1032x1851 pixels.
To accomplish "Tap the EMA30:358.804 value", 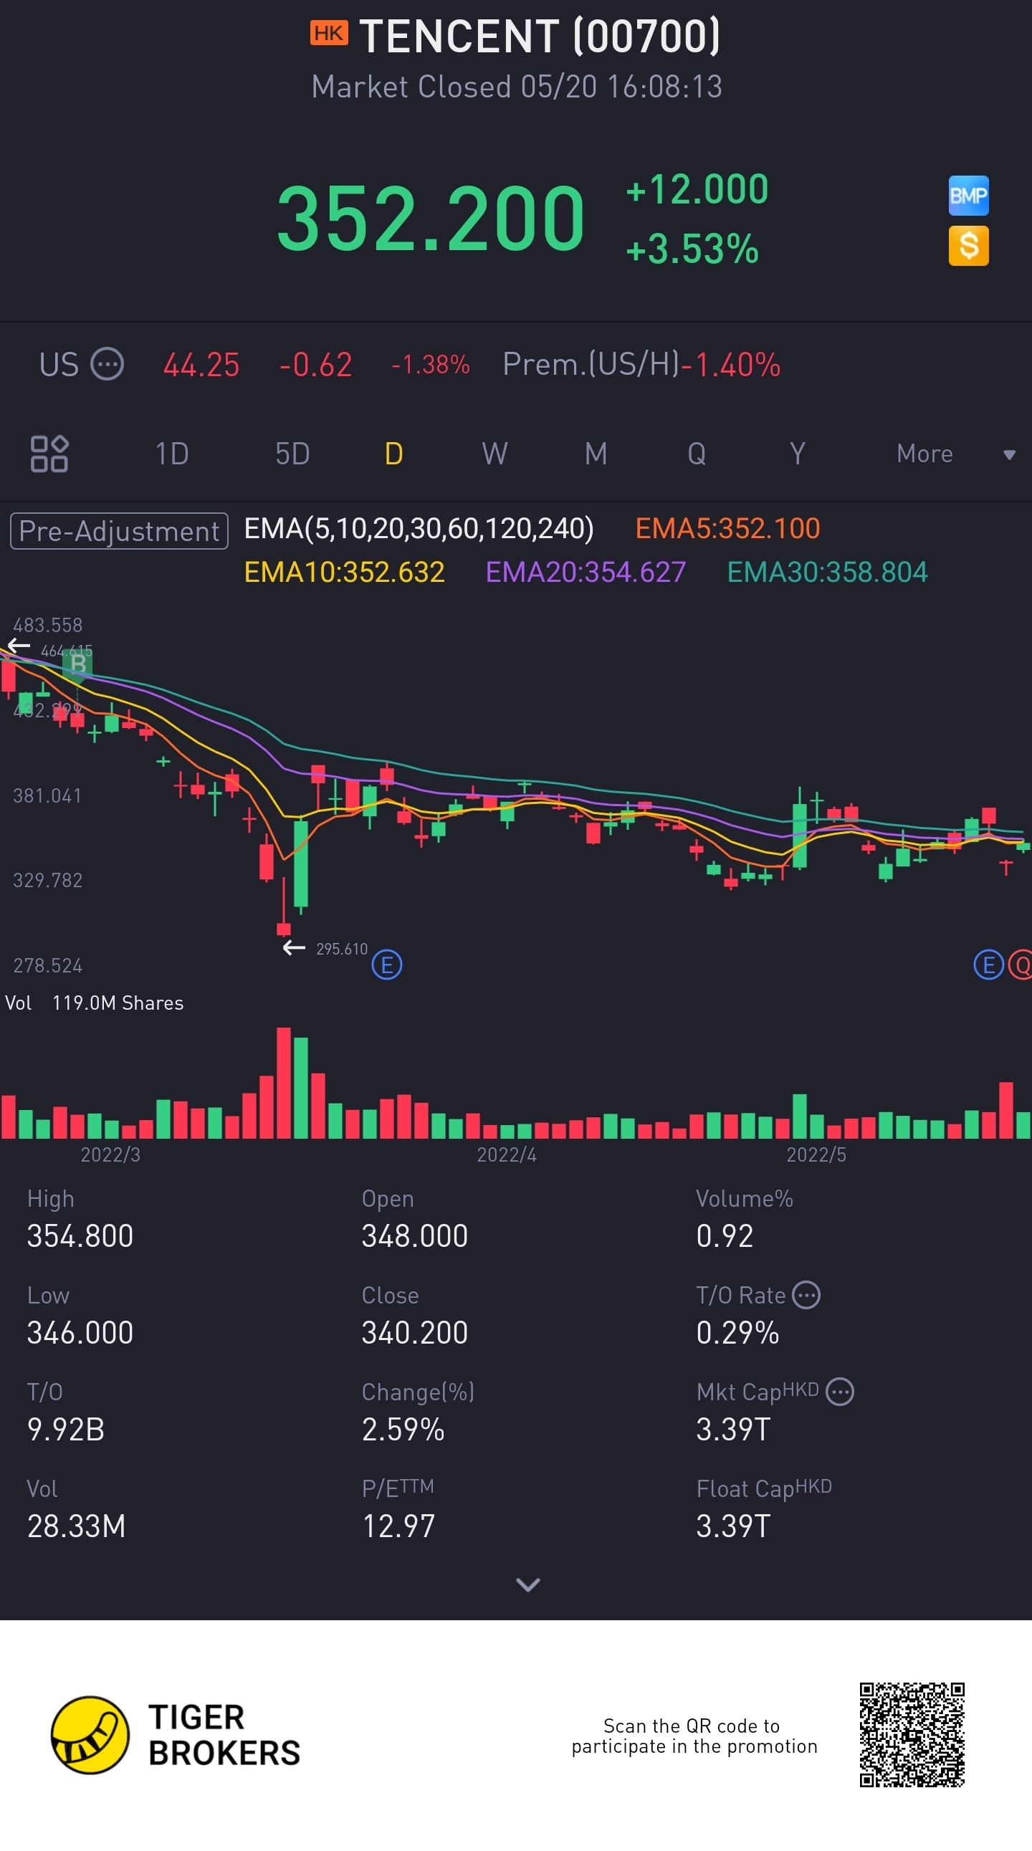I will click(827, 573).
